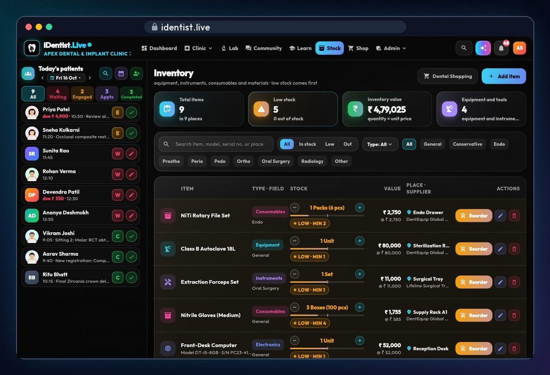Expand the Admin menu
550x375 pixels.
(x=391, y=48)
